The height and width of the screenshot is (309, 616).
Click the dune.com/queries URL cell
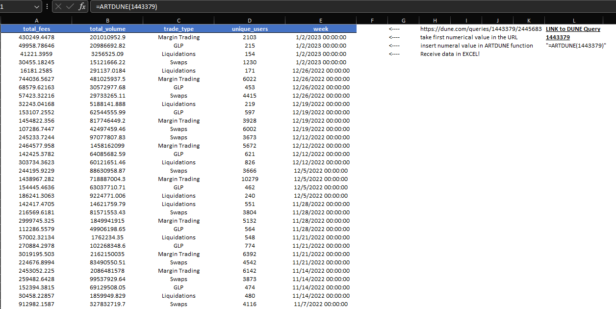click(481, 29)
